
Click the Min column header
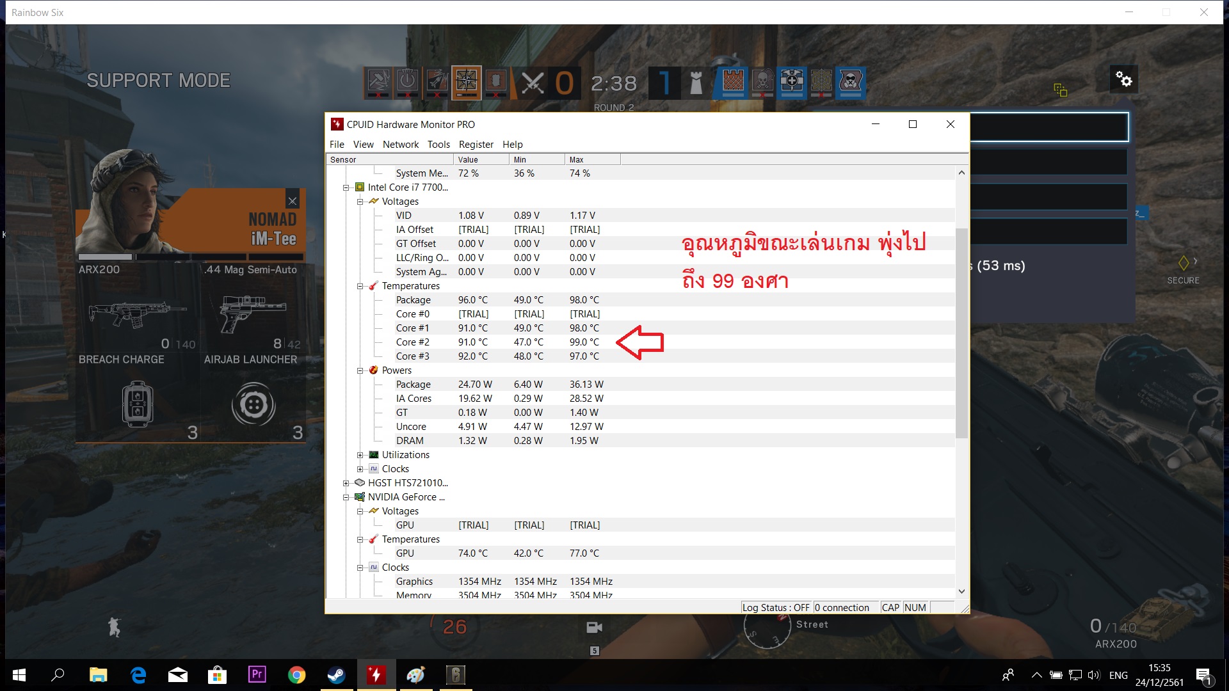[537, 159]
